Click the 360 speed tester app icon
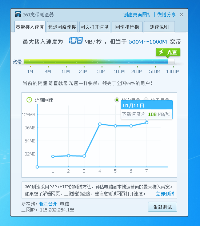This screenshot has height=226, width=200. (x=18, y=14)
